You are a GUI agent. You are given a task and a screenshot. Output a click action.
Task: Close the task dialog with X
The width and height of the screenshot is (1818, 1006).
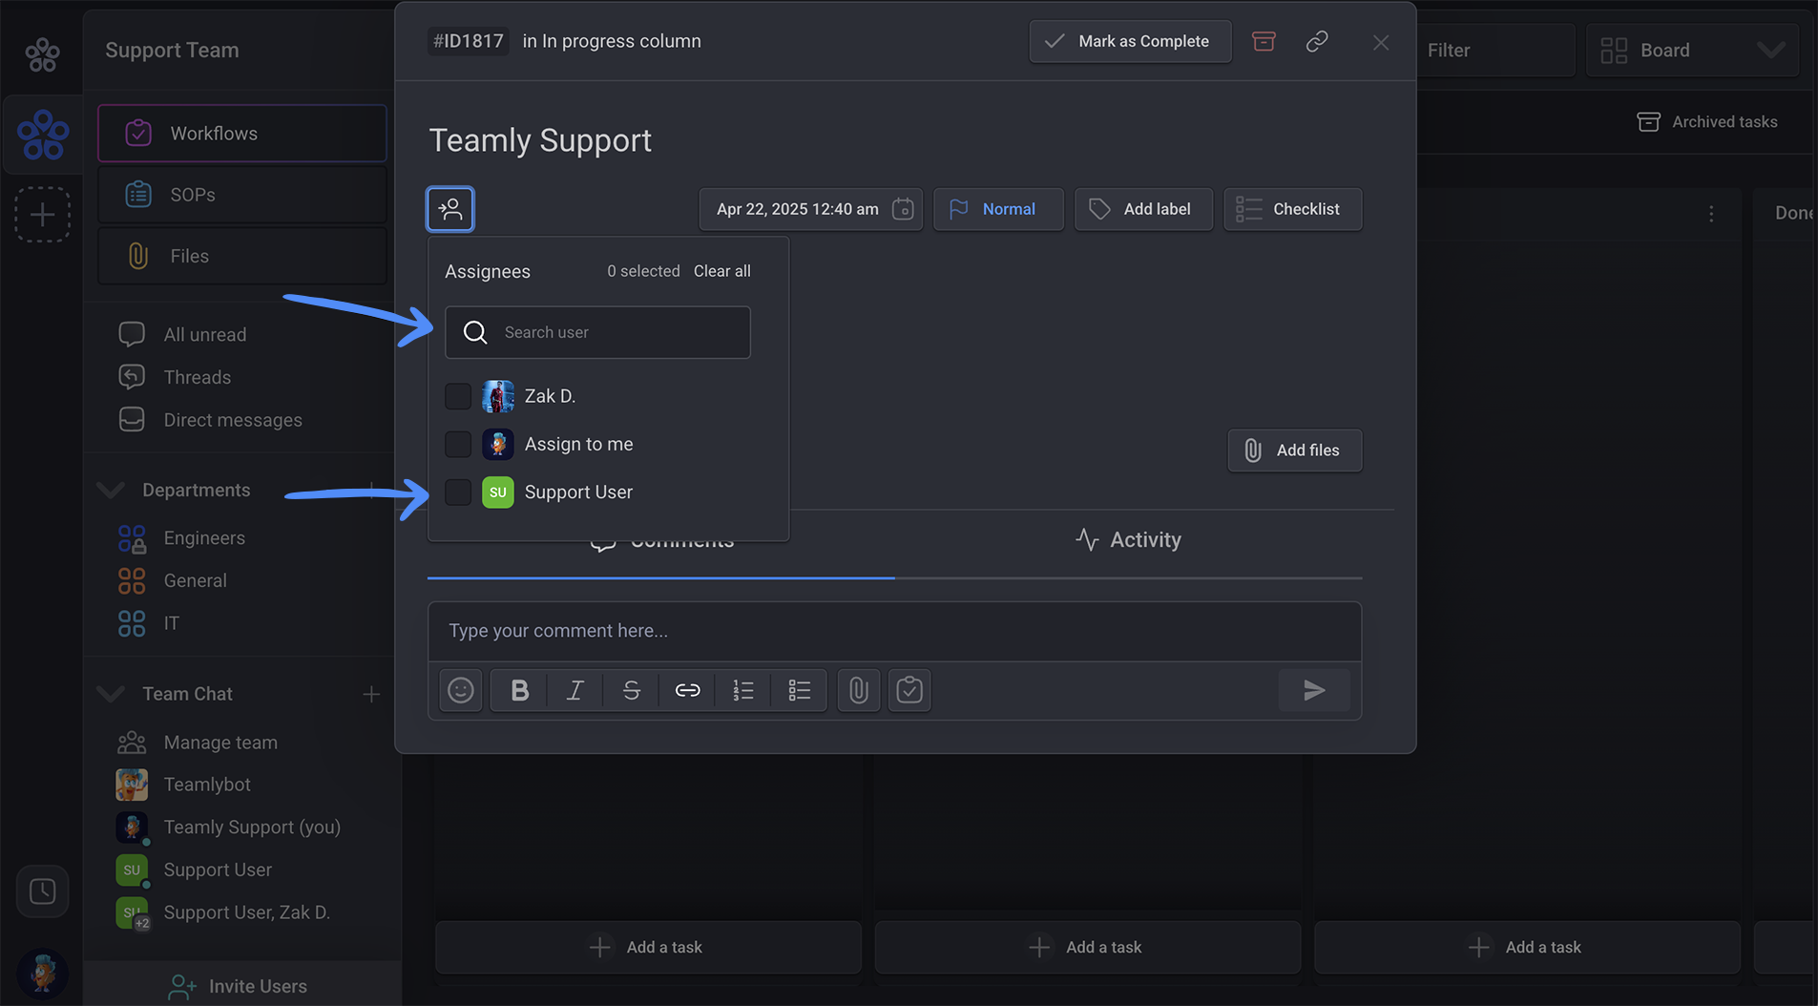pos(1381,42)
